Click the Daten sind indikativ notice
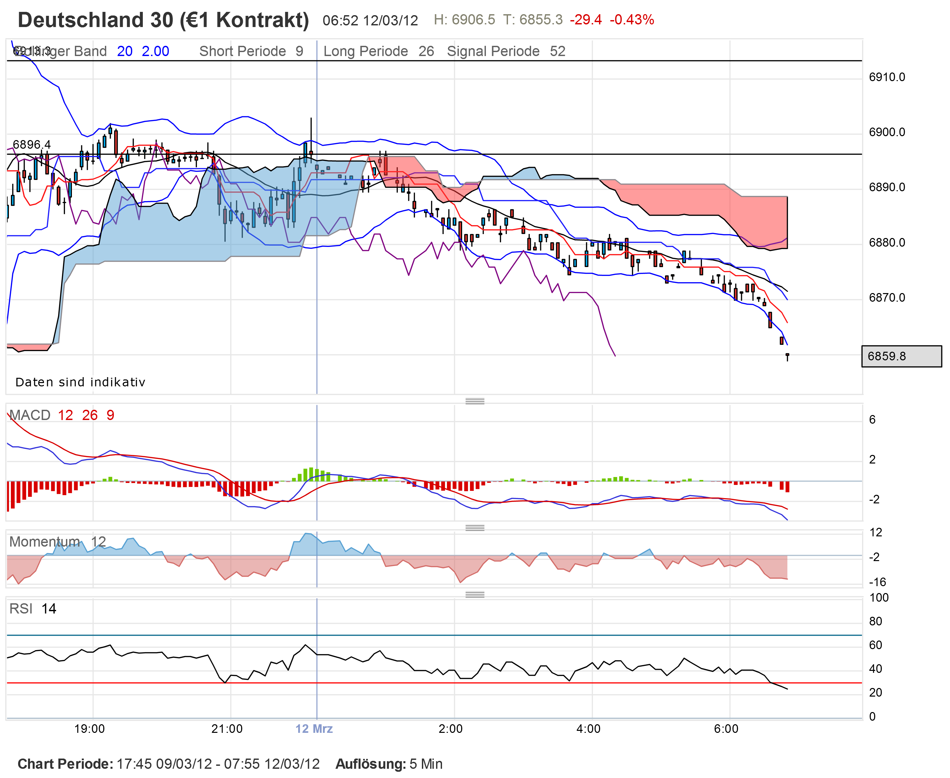Viewport: 950px width, 778px height. (80, 382)
